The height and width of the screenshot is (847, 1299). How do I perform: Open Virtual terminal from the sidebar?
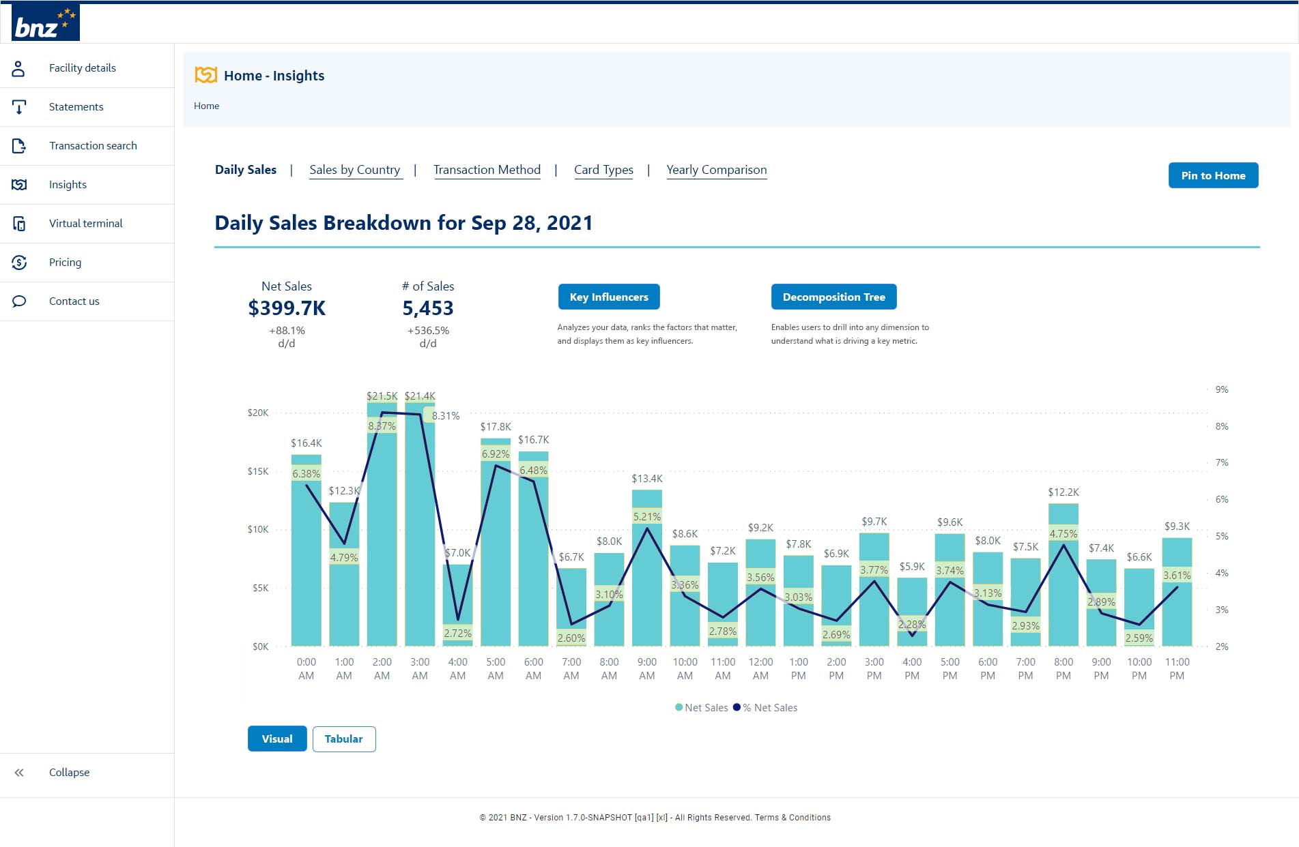[x=19, y=223]
